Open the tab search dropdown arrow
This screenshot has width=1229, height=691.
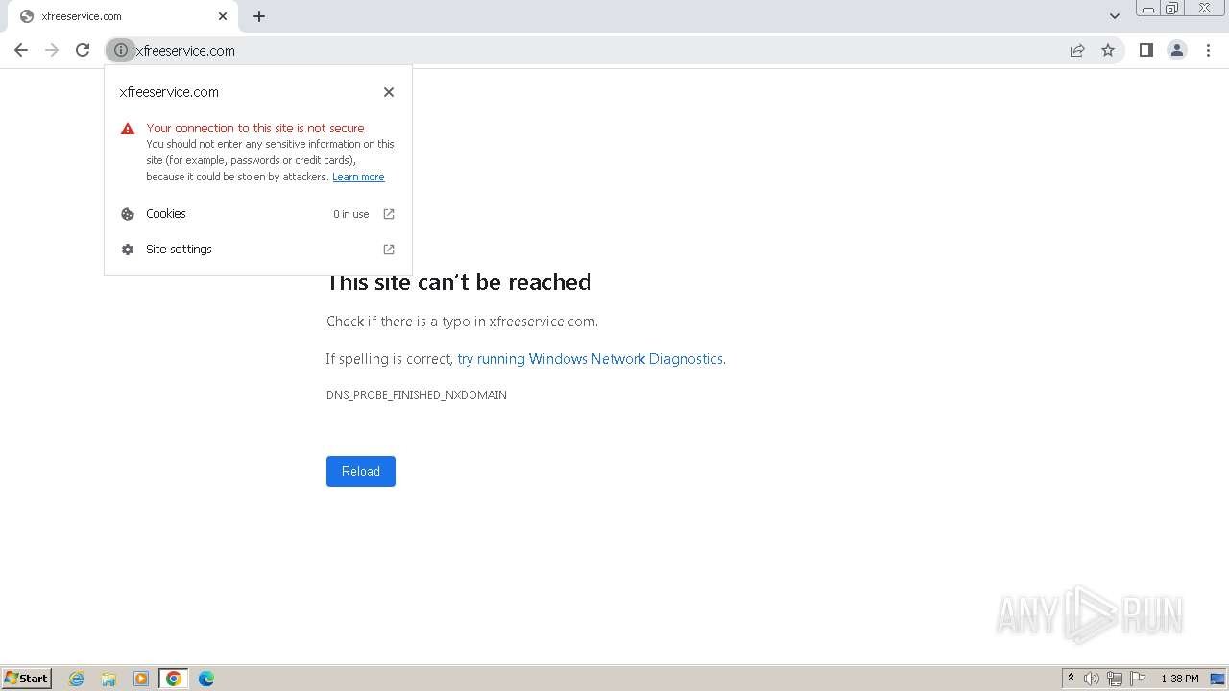[1115, 16]
